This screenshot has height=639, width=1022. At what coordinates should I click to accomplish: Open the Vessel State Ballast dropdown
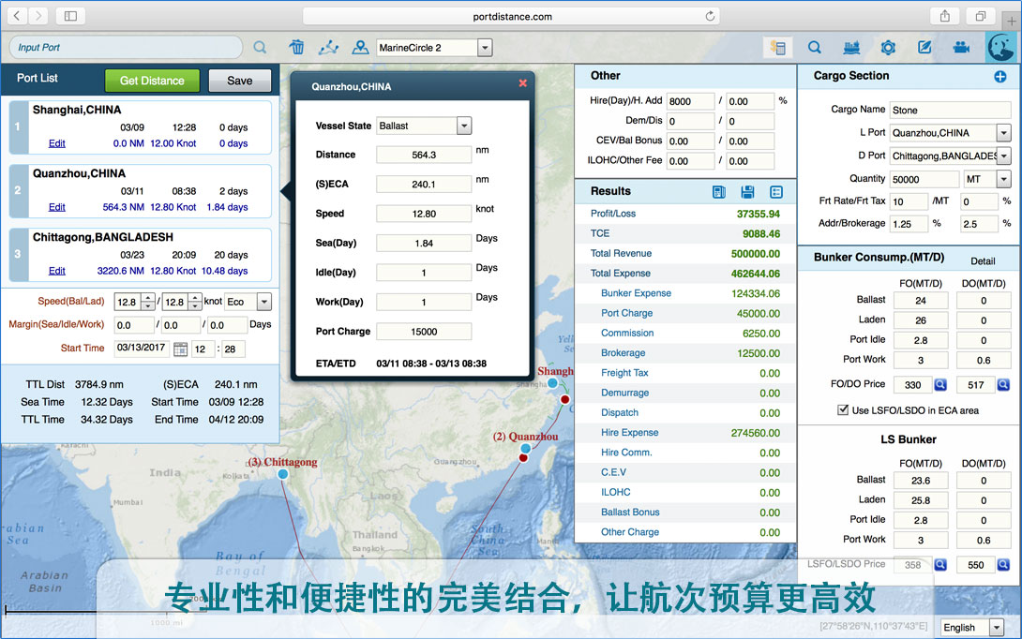(463, 126)
